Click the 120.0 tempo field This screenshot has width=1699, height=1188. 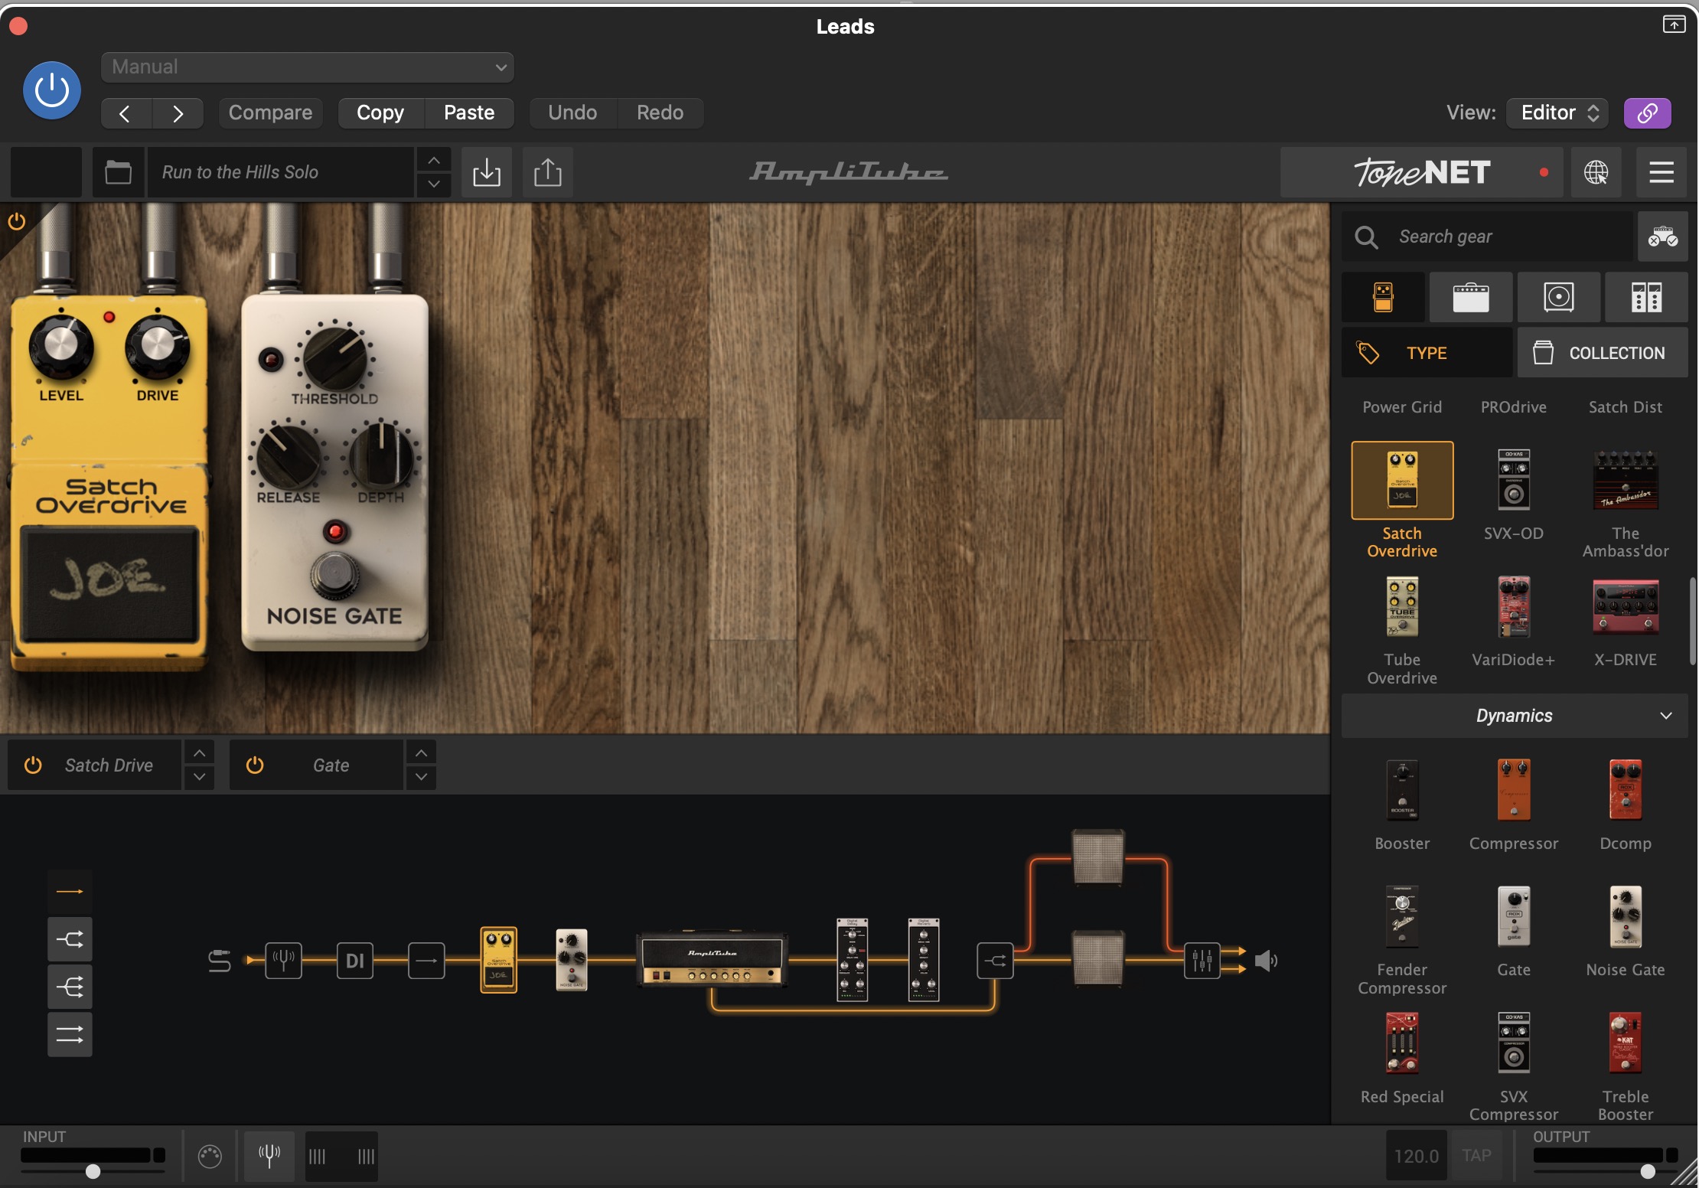(1417, 1156)
